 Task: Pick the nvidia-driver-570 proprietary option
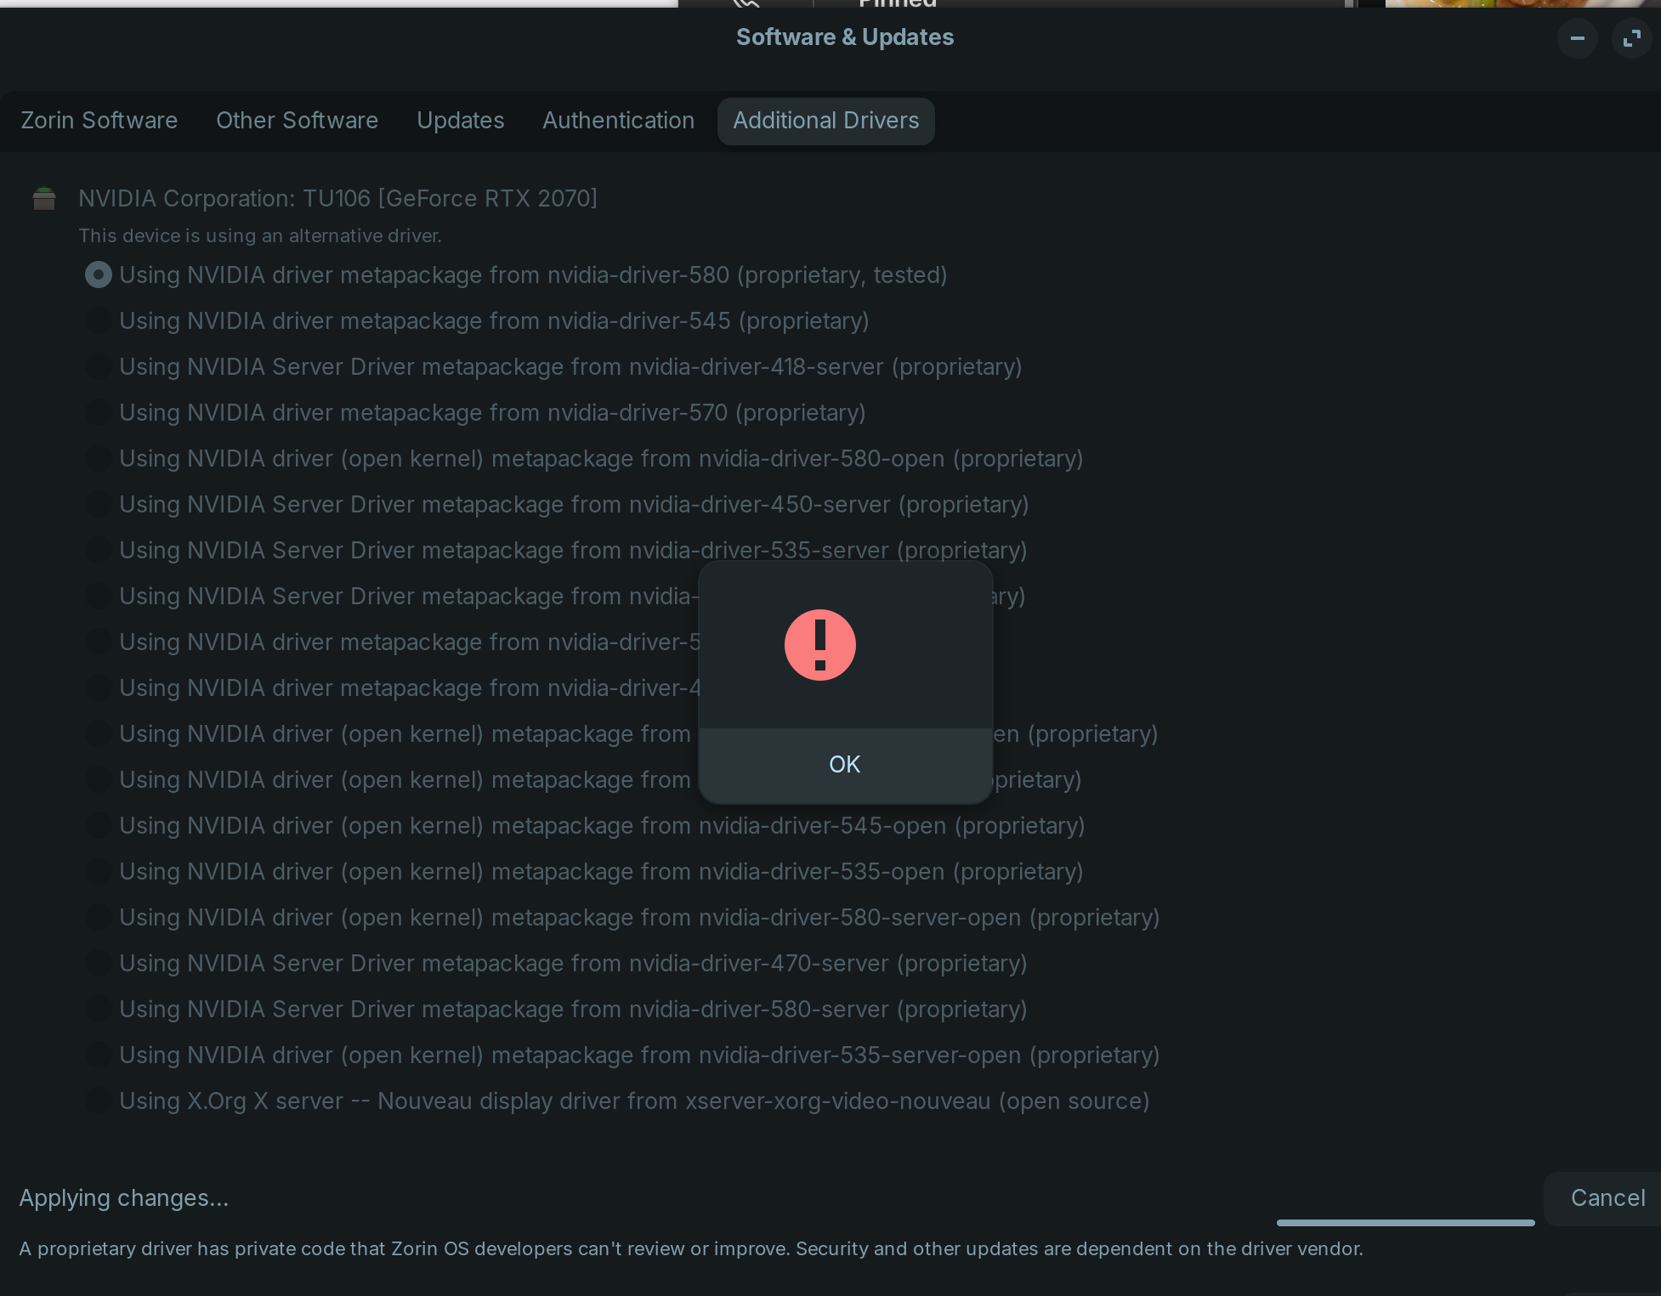99,413
